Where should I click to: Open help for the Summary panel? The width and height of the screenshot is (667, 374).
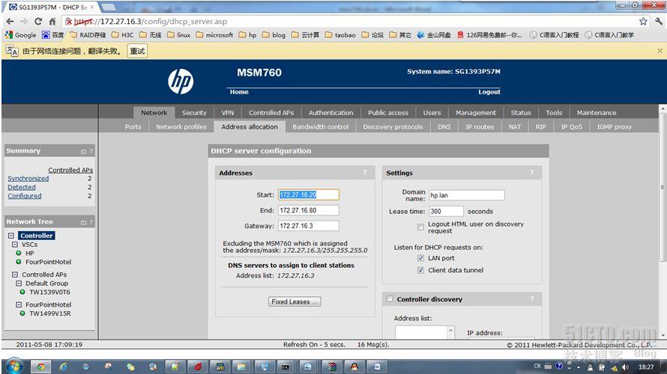coord(91,151)
